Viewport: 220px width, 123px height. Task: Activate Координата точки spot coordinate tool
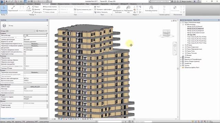[x=49, y=9]
